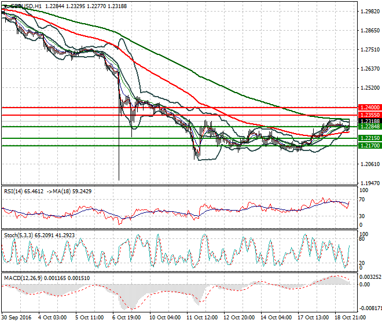Select the red 1.23550 price level label

(370, 115)
